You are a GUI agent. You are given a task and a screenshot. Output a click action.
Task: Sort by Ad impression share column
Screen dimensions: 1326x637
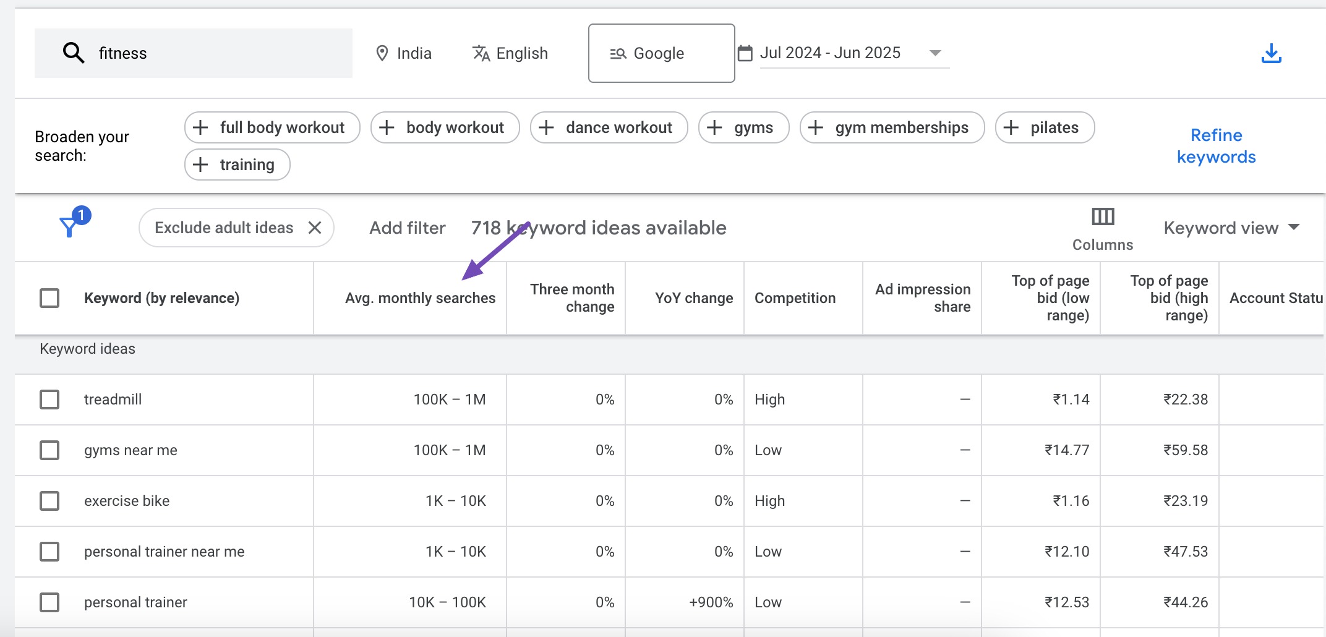coord(923,298)
